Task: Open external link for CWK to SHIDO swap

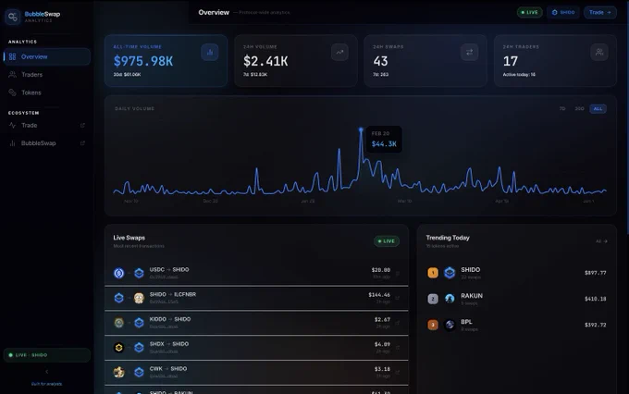Action: (398, 373)
